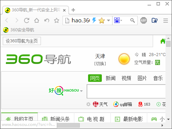Click the undo closed tab icon

click(47, 21)
